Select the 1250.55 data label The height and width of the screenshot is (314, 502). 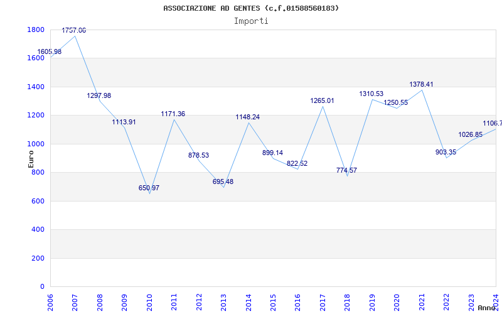396,102
